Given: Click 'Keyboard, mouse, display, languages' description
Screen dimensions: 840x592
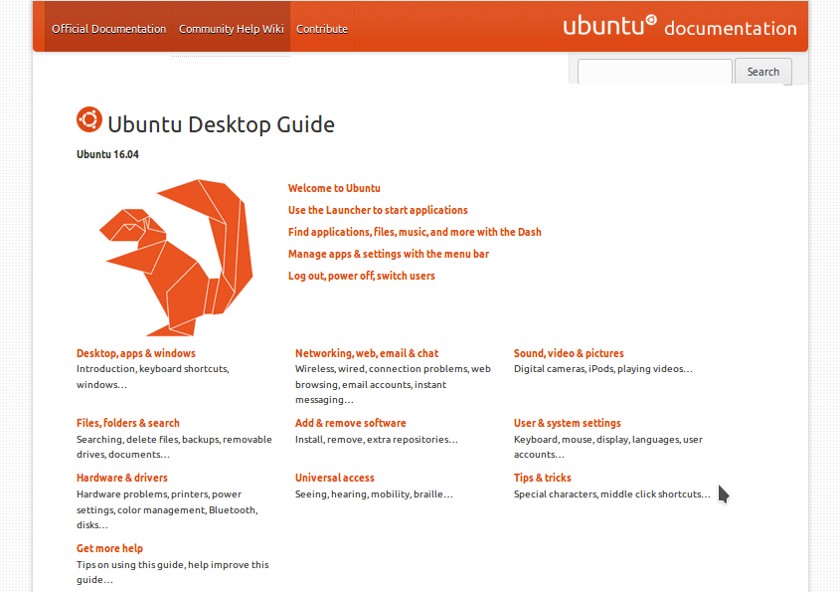Looking at the screenshot, I should tap(608, 447).
